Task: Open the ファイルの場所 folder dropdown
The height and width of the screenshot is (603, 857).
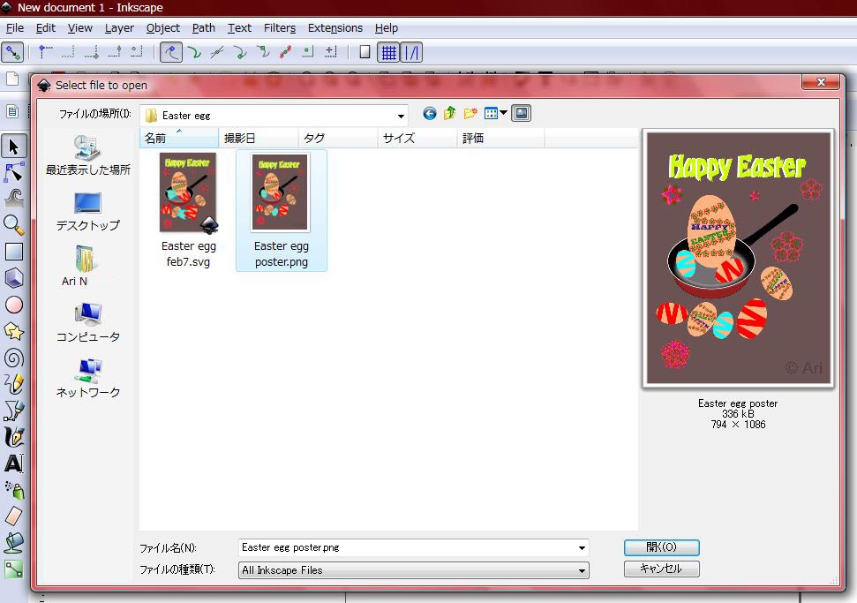Action: coord(401,113)
